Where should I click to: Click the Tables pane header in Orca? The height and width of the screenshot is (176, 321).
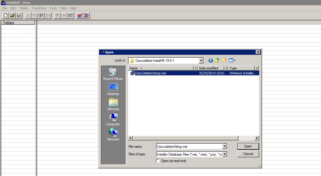click(18, 23)
